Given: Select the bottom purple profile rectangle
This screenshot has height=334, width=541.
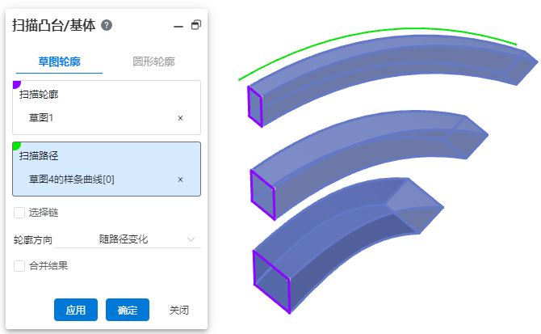Looking at the screenshot, I should (x=272, y=282).
